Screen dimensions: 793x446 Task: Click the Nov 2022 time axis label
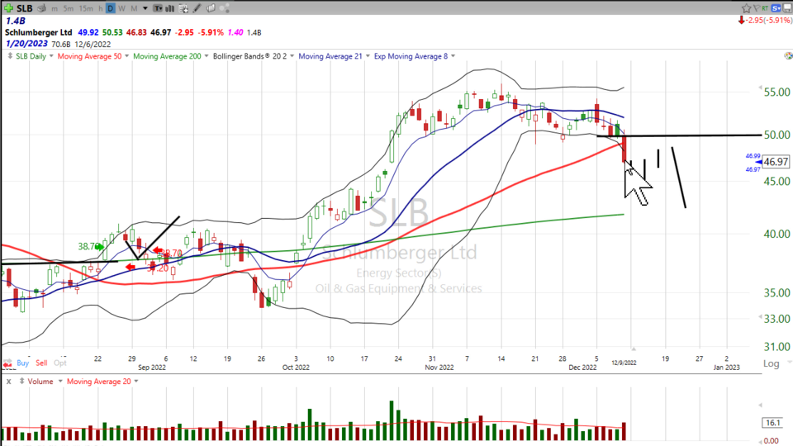[x=439, y=367]
